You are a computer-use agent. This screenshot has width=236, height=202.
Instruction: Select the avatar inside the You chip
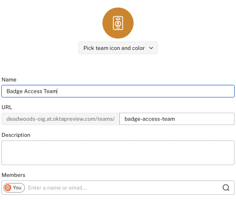pyautogui.click(x=8, y=188)
